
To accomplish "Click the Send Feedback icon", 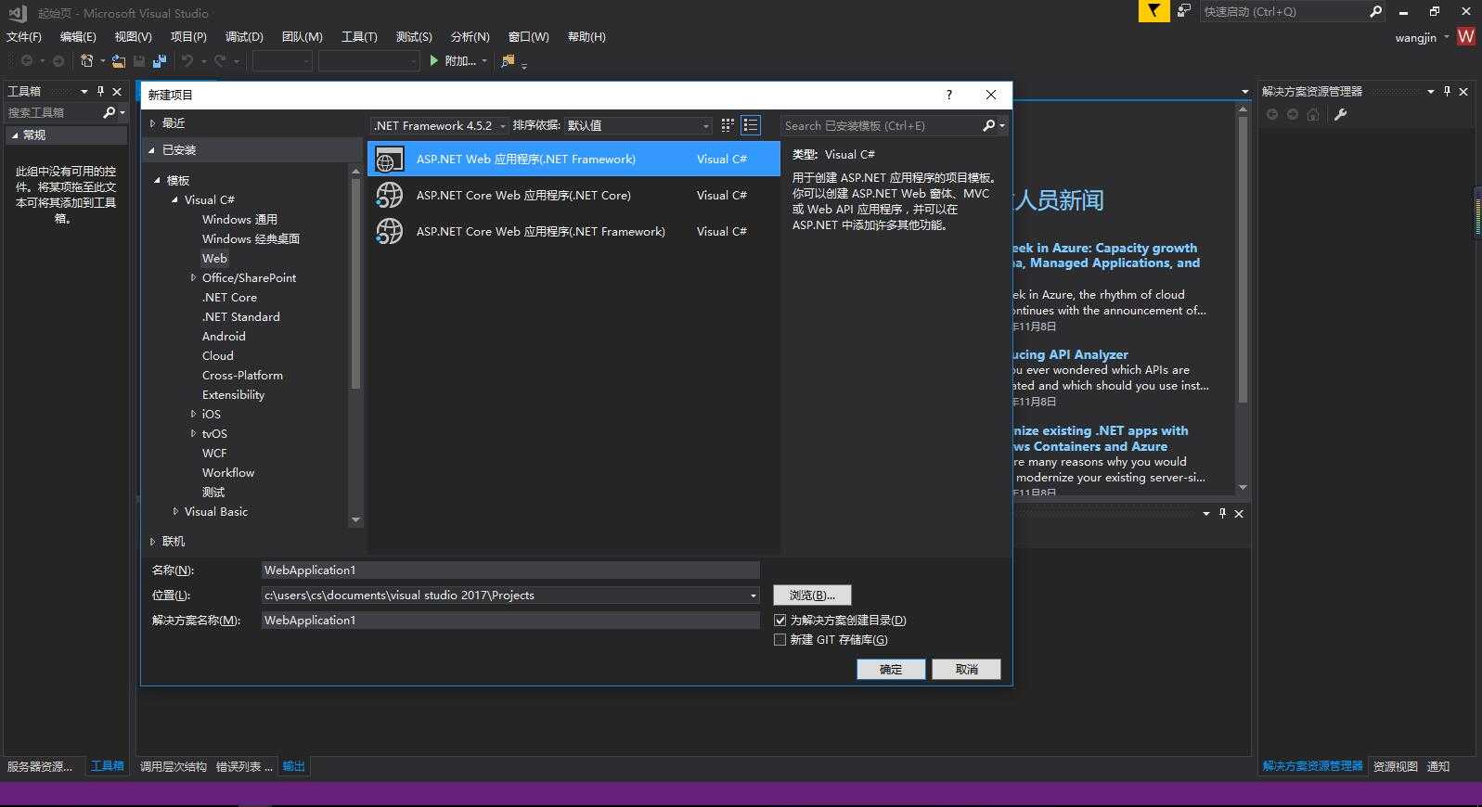I will click(x=1184, y=11).
